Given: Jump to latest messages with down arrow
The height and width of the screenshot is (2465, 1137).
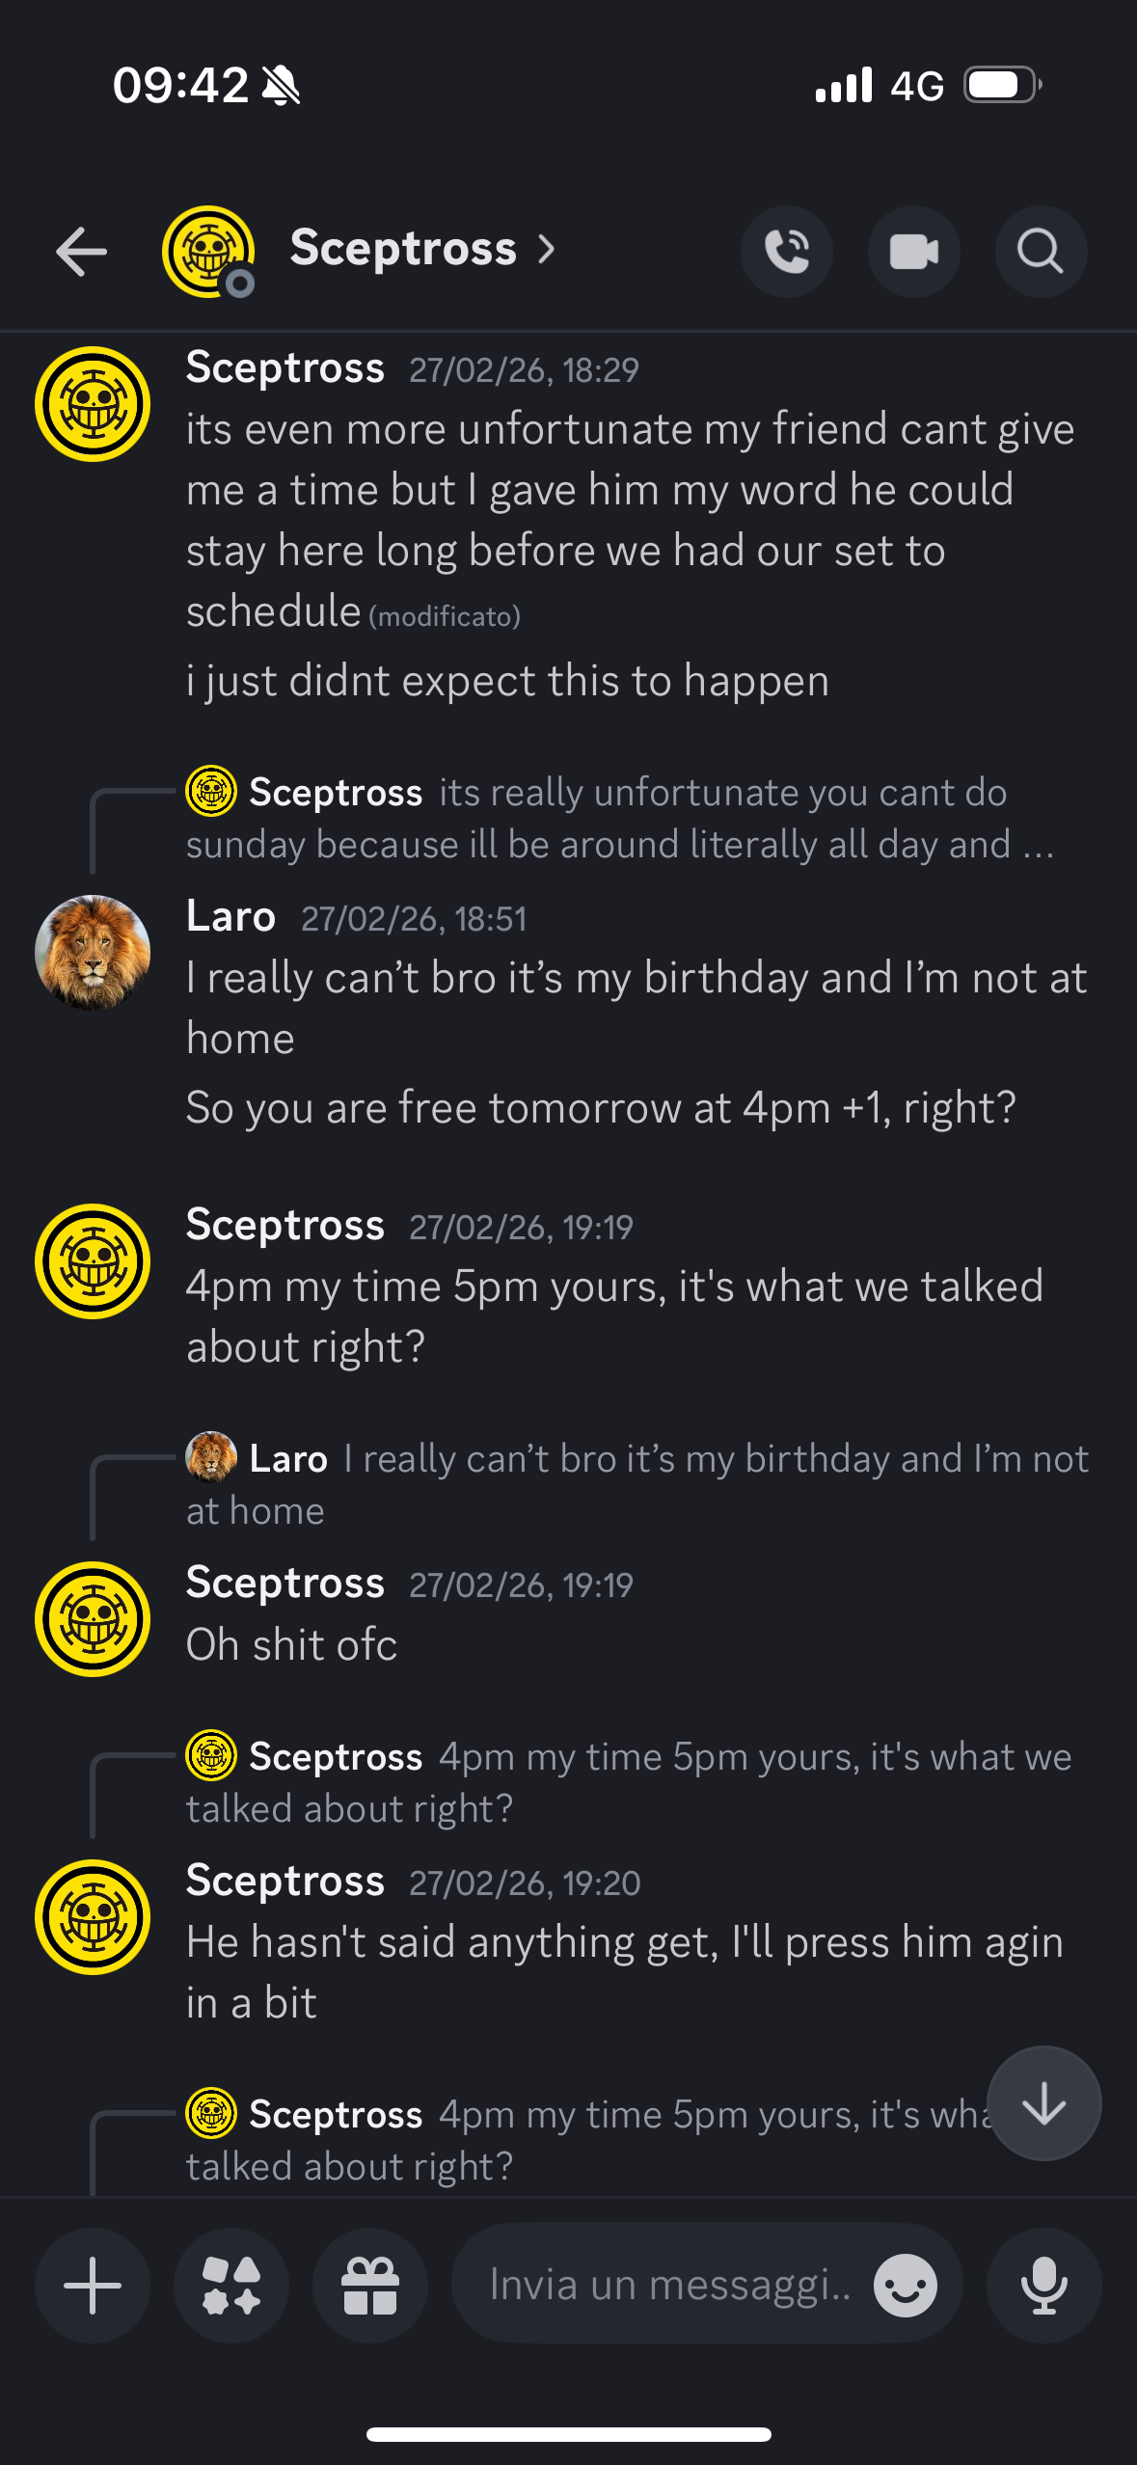Looking at the screenshot, I should (1043, 2103).
